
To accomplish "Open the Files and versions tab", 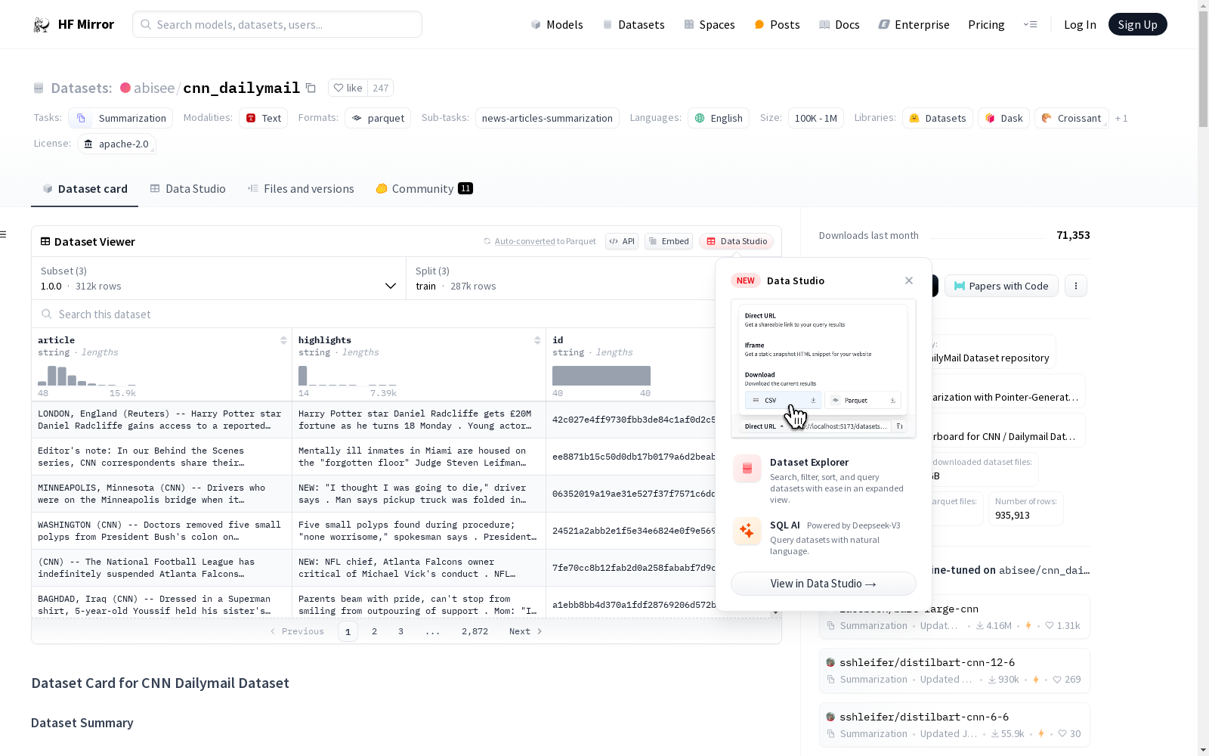I will pos(301,189).
